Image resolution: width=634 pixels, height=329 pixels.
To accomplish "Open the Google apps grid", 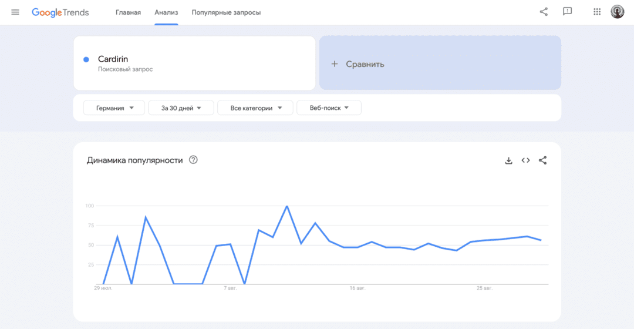I will click(x=597, y=12).
